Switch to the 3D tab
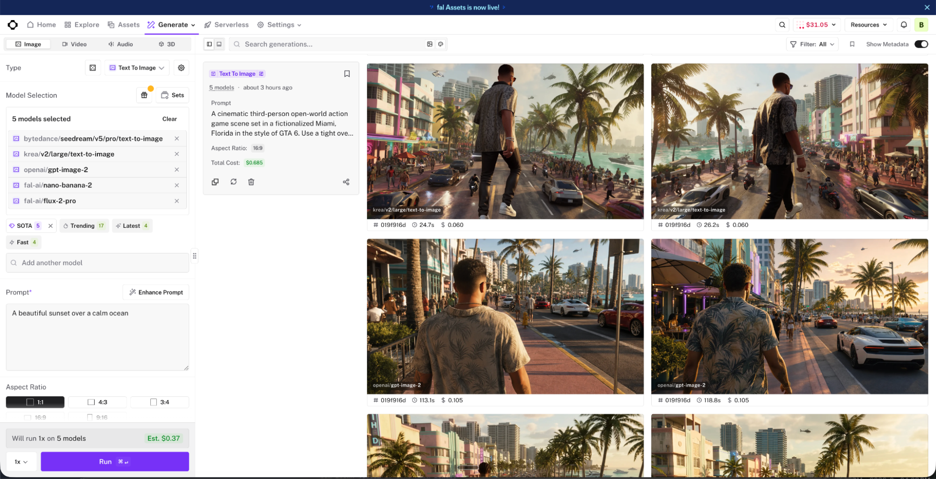This screenshot has width=936, height=479. pyautogui.click(x=167, y=44)
